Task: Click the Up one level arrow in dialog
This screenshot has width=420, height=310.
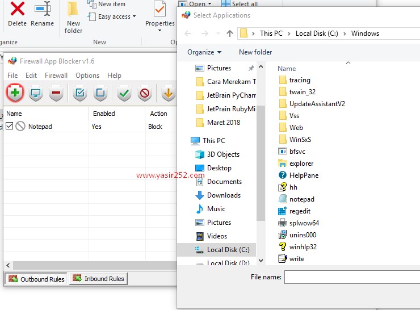Action: click(x=229, y=33)
